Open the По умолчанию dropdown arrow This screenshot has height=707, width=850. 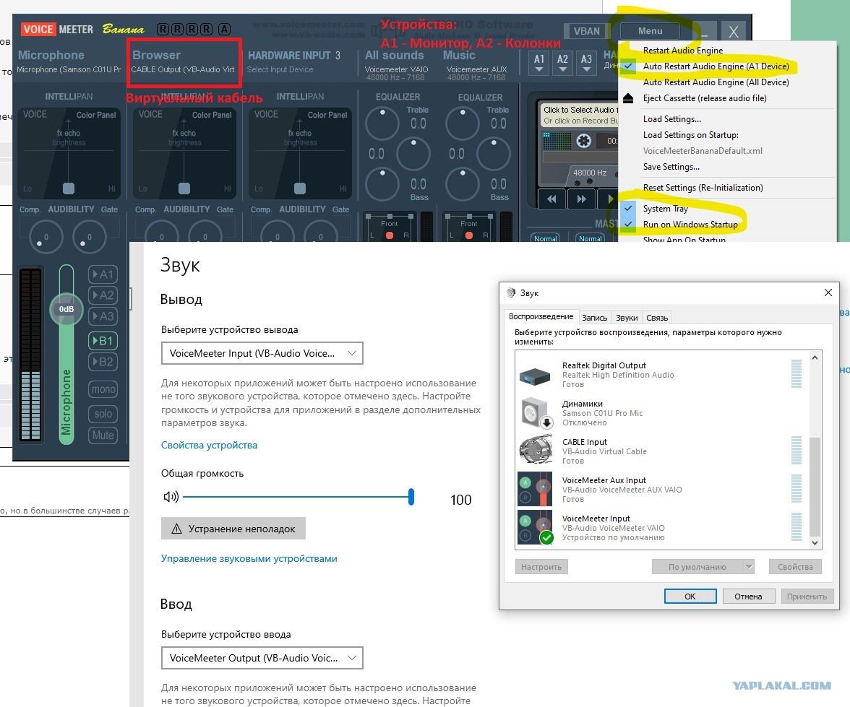(749, 567)
